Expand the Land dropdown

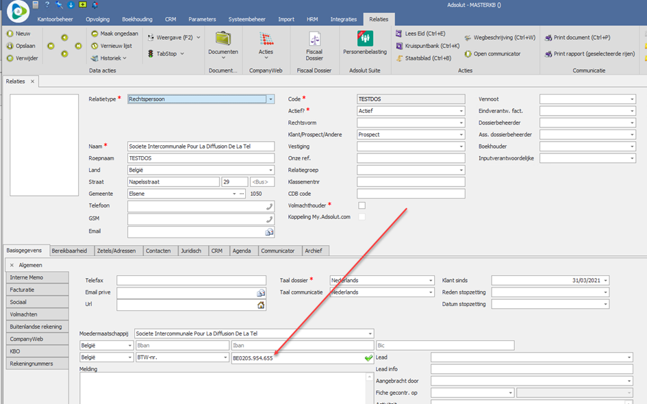270,171
